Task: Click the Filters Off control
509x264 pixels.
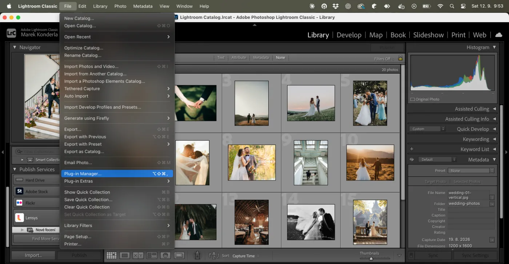Action: tap(384, 59)
